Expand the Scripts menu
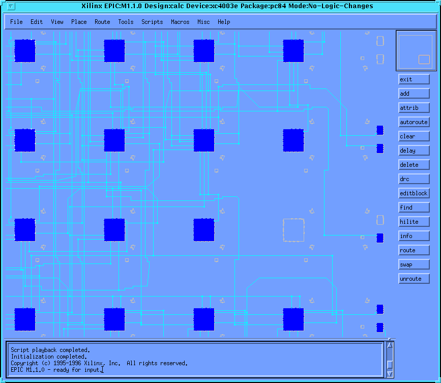Image resolution: width=441 pixels, height=383 pixels. [152, 22]
